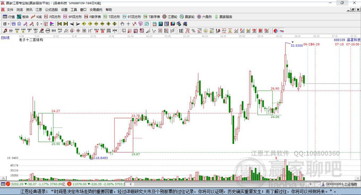Restore the inner MDI chart window
This screenshot has height=195, width=361.
point(353,10)
